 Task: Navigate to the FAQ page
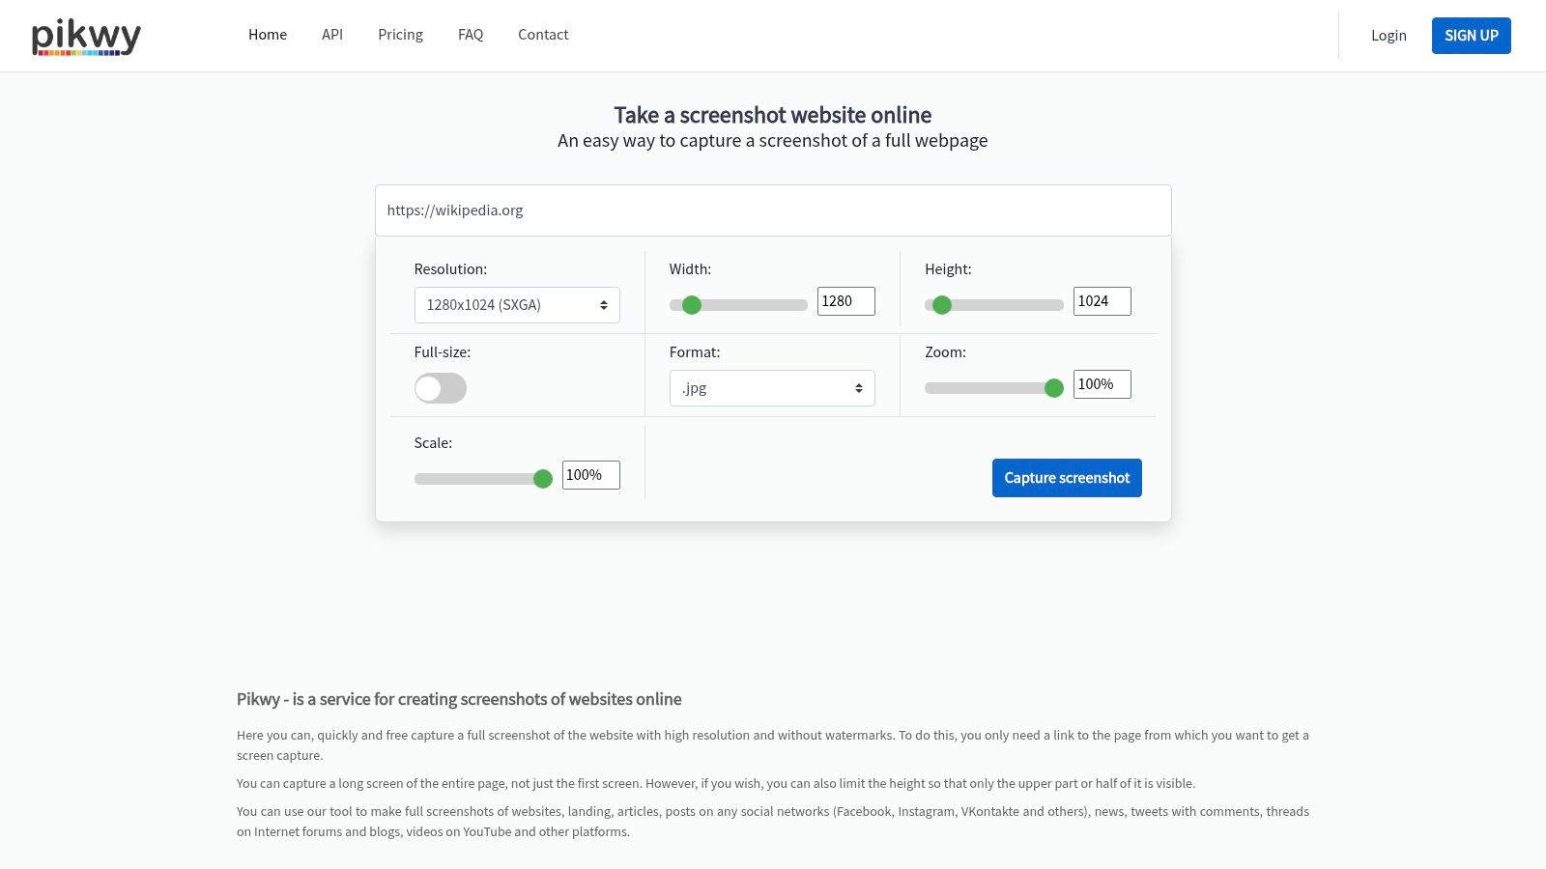pos(471,35)
